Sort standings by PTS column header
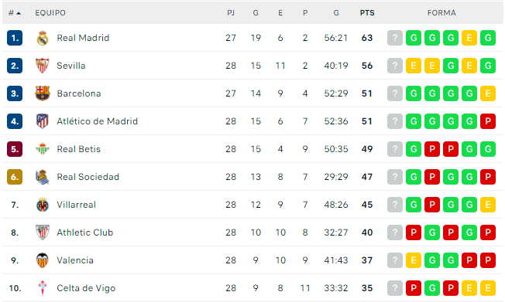Screen dimensions: 505x302 (x=367, y=13)
